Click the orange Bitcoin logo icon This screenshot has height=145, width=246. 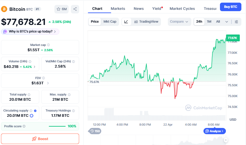tap(4, 9)
